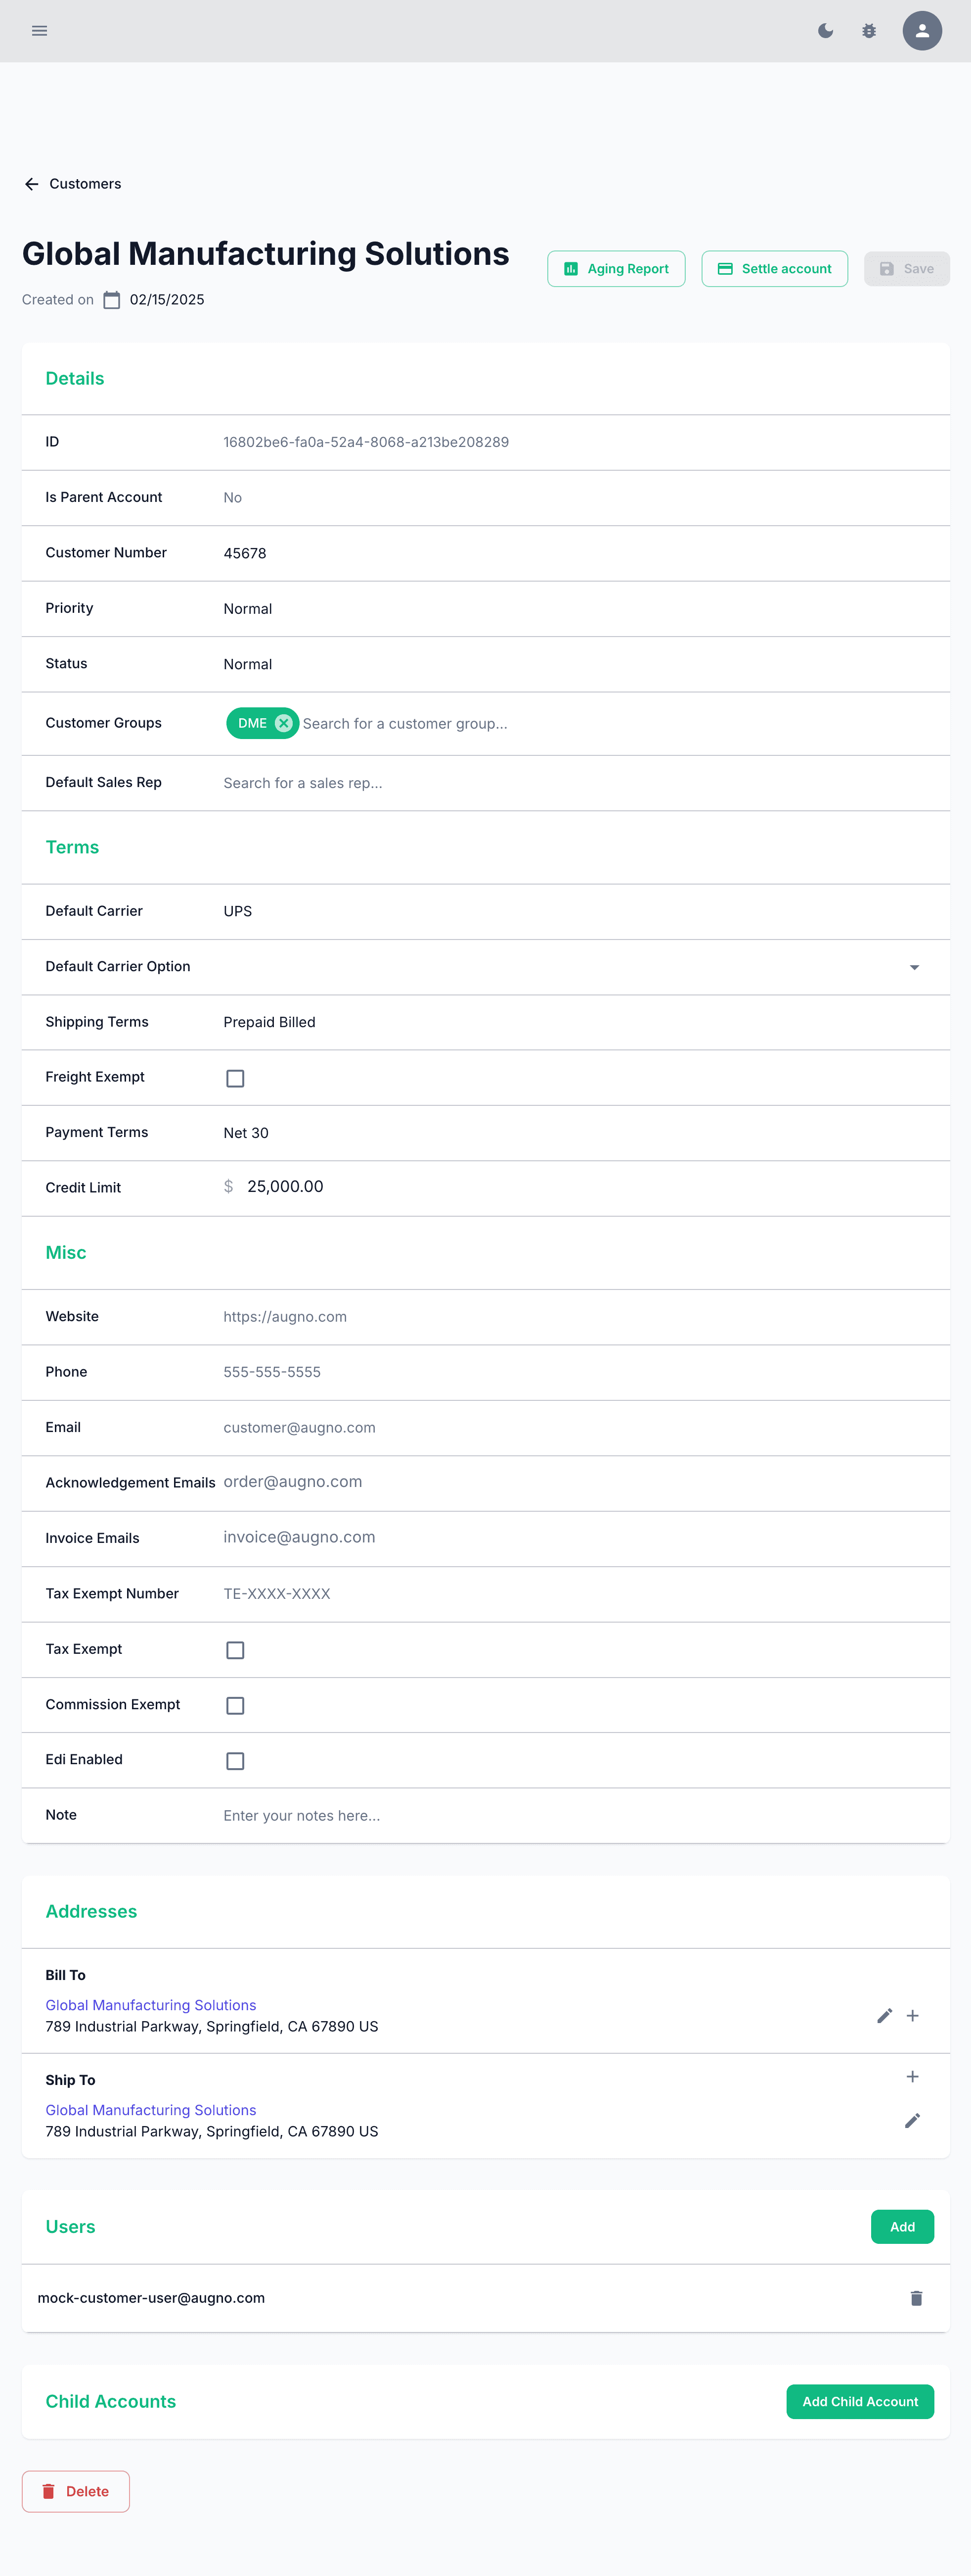Image resolution: width=971 pixels, height=2576 pixels.
Task: Open the Created on calendar picker
Action: point(112,300)
